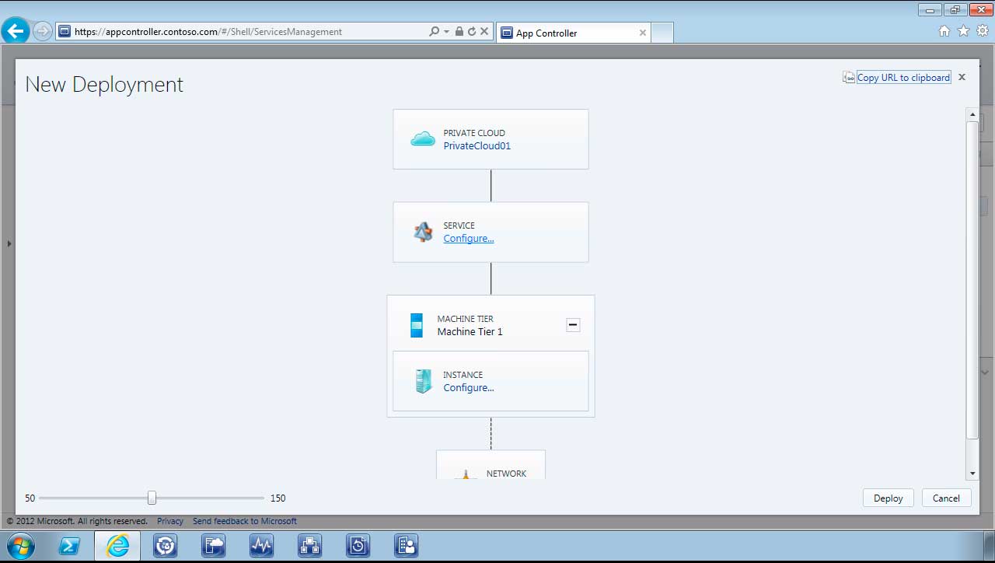The height and width of the screenshot is (563, 995).
Task: Stop loading with address bar X
Action: click(x=484, y=32)
